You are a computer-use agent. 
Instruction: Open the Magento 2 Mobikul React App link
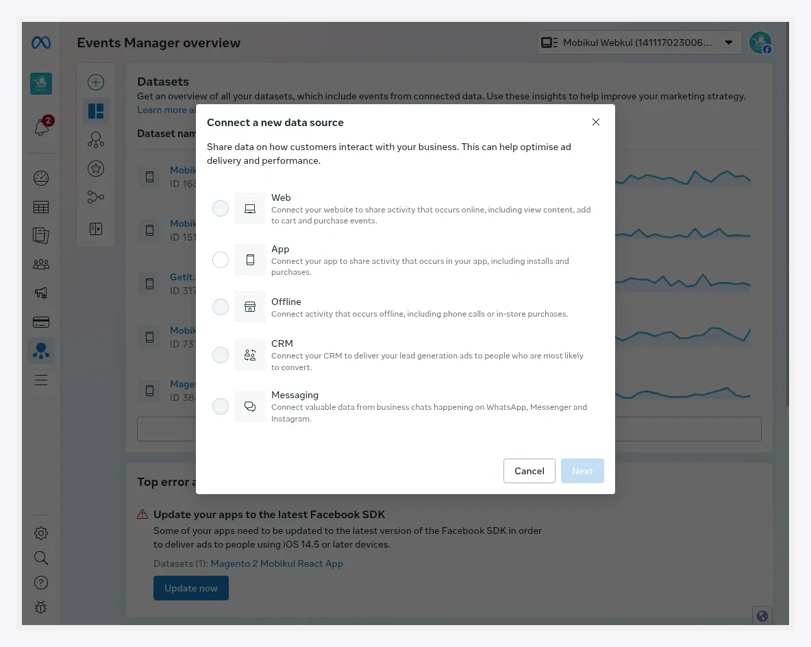[277, 563]
